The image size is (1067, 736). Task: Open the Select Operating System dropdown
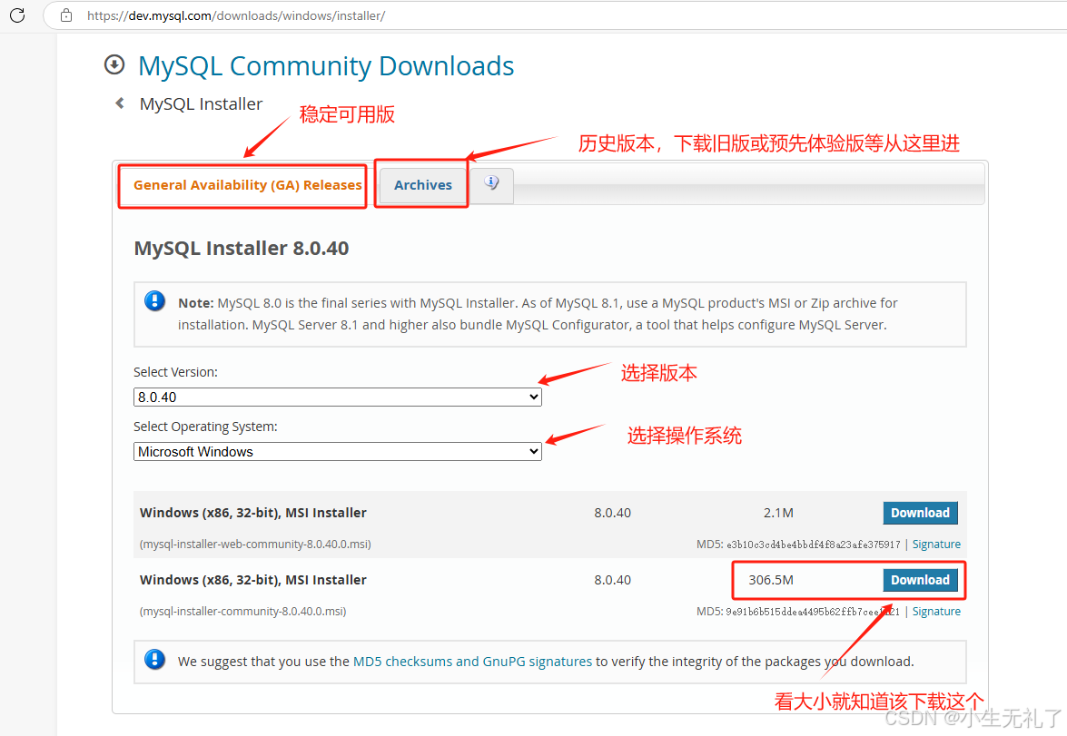[x=338, y=452]
